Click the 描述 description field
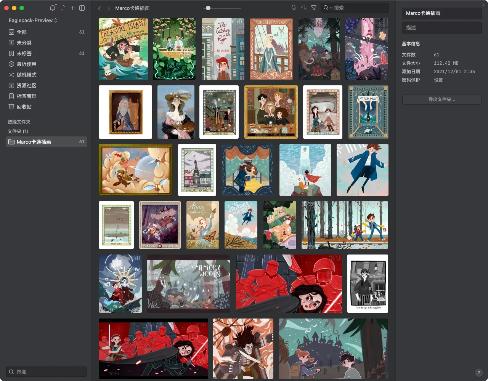 tap(442, 27)
